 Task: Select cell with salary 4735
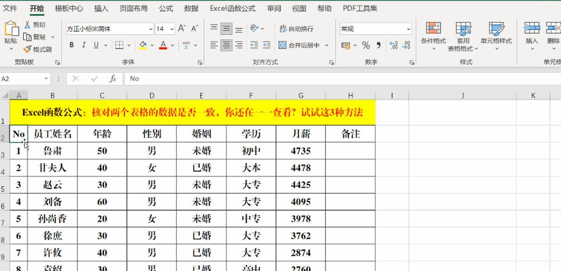click(301, 151)
